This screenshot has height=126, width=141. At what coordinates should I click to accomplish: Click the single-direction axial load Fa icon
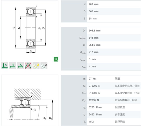[13, 66]
